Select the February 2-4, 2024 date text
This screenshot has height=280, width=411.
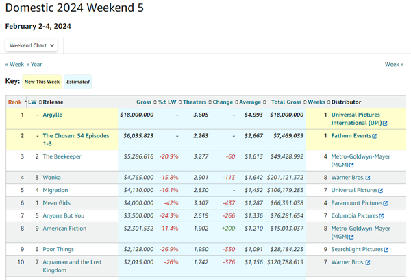point(38,26)
